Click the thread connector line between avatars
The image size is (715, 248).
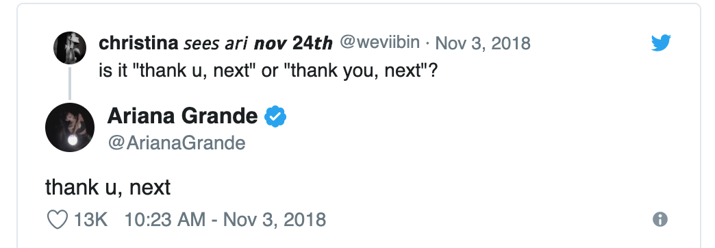[70, 84]
